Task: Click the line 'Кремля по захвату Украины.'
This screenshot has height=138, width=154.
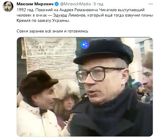Action: (x=43, y=21)
